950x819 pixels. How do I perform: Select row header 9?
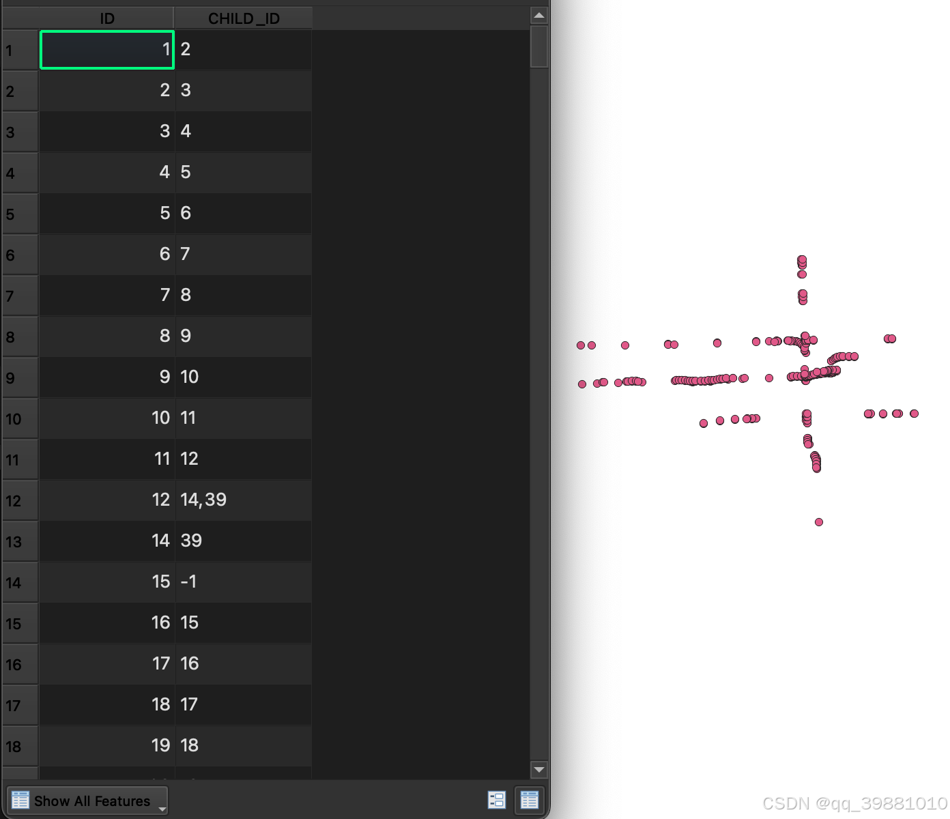(x=20, y=377)
